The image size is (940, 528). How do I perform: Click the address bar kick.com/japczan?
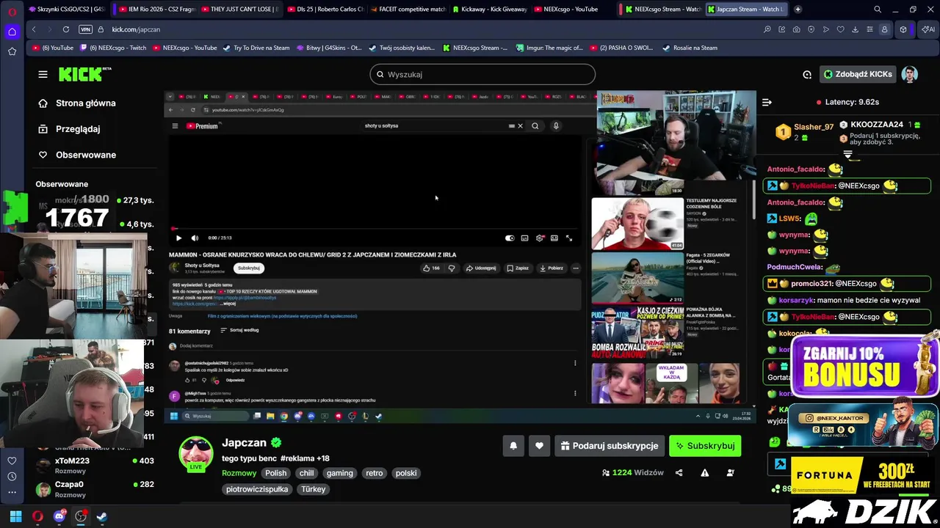pyautogui.click(x=136, y=29)
